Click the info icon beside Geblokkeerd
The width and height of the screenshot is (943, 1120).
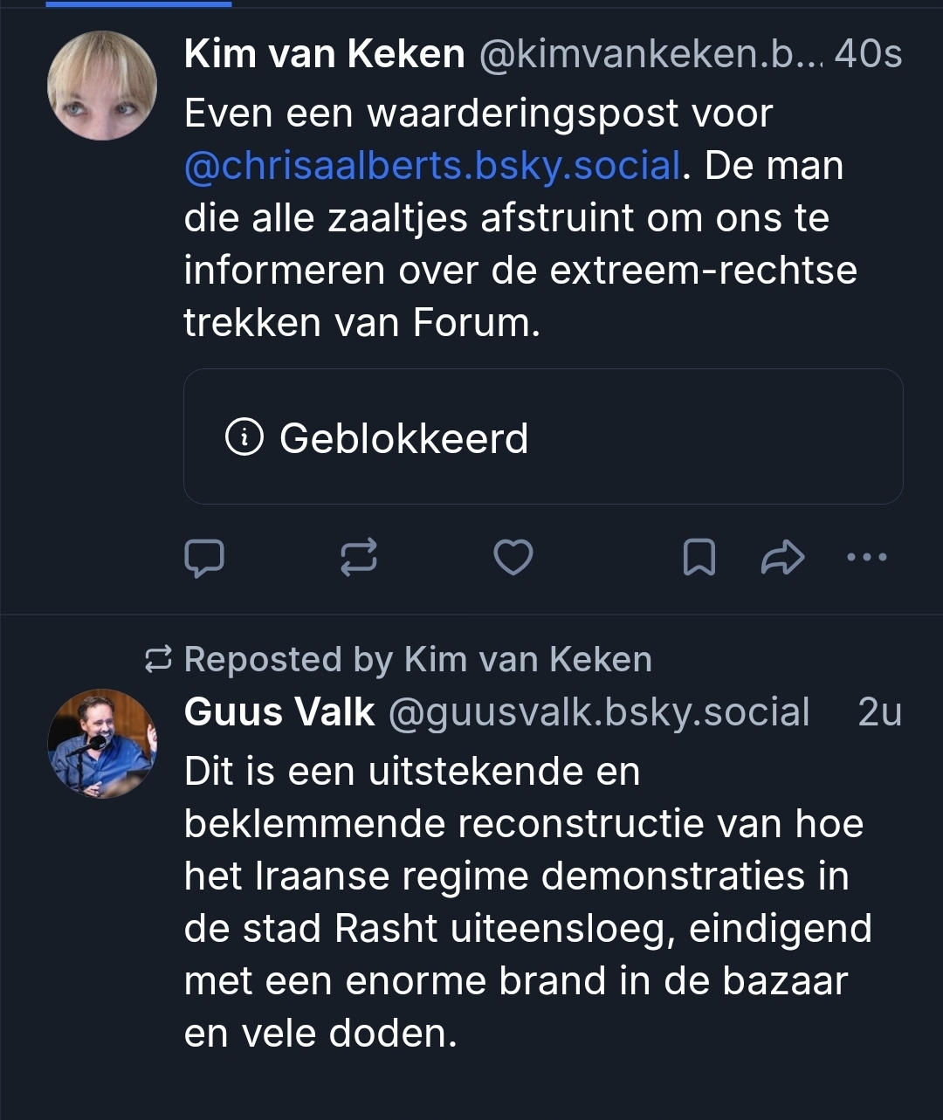tap(244, 437)
